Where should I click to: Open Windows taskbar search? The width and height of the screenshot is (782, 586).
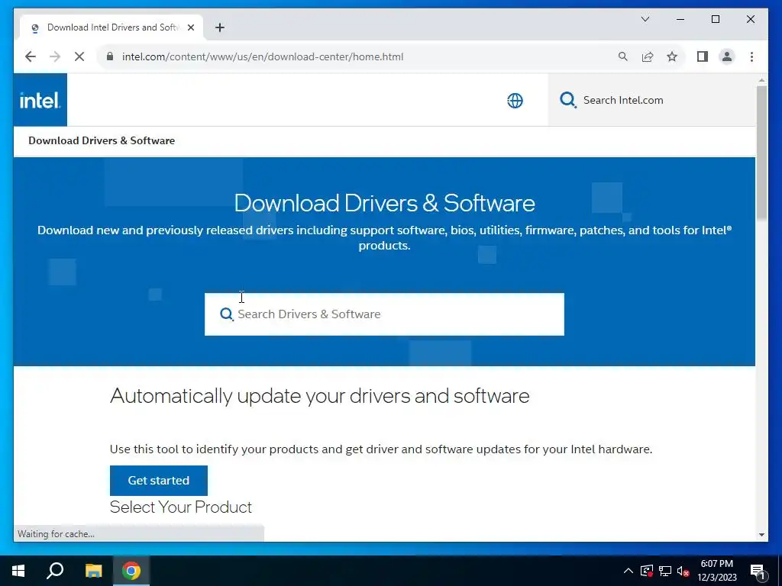point(55,571)
